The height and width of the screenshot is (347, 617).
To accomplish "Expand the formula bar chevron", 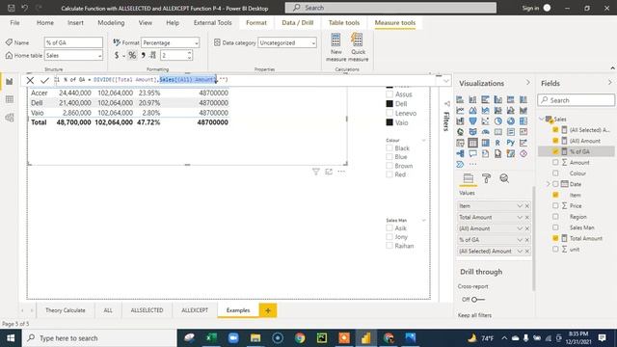I will 446,81.
